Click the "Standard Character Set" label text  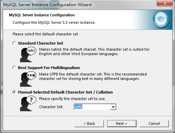click(x=40, y=43)
